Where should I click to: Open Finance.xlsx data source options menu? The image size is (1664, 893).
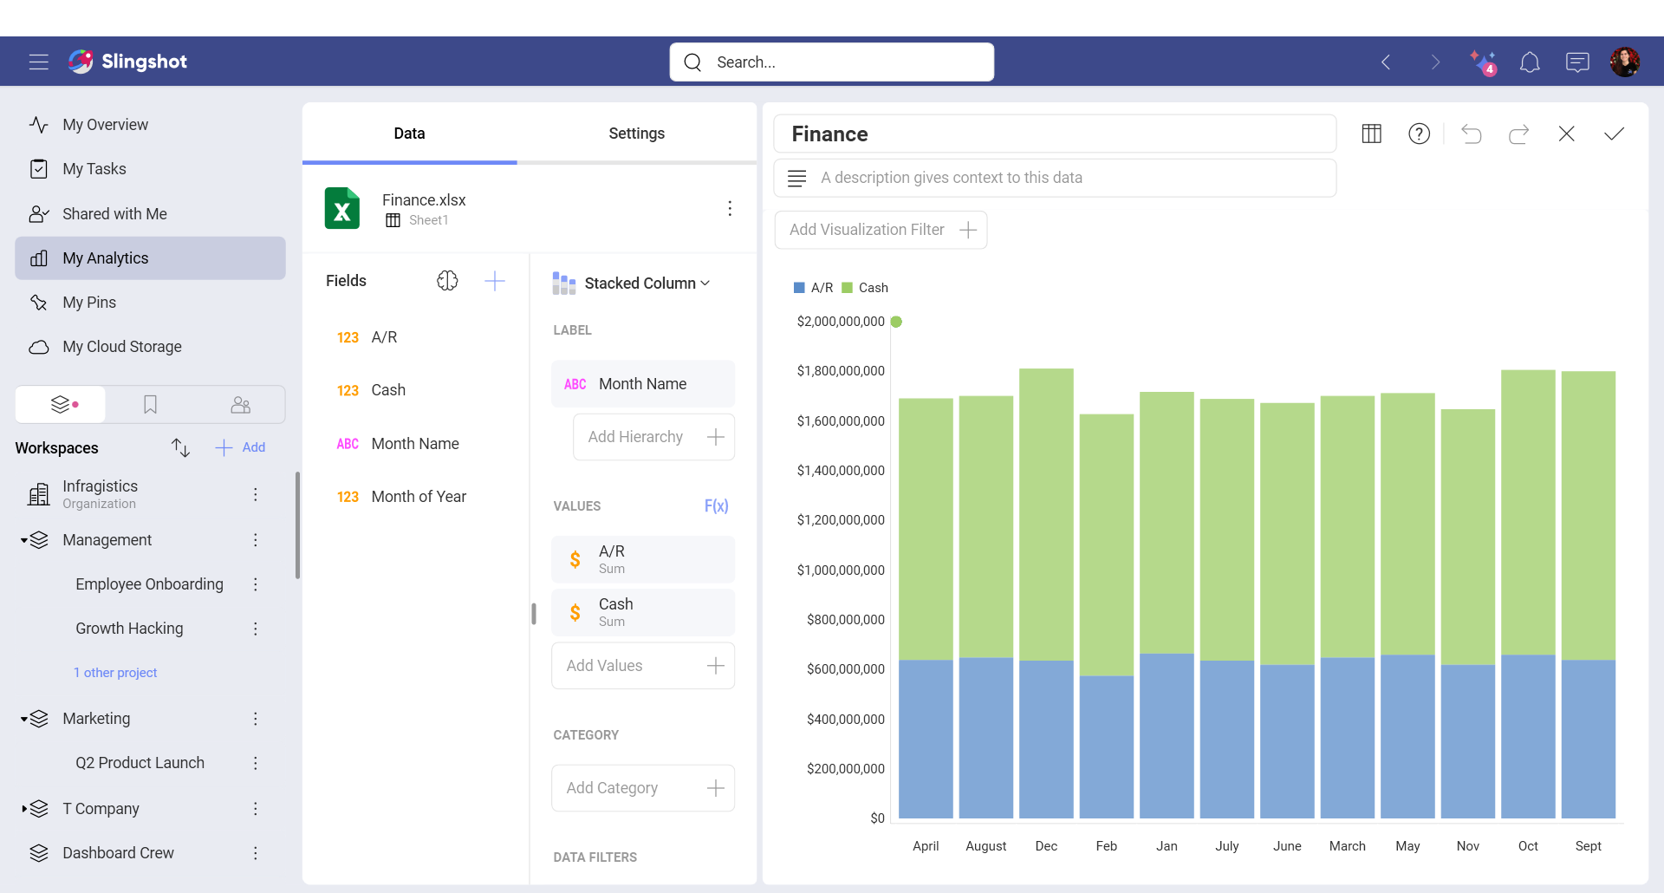[730, 208]
